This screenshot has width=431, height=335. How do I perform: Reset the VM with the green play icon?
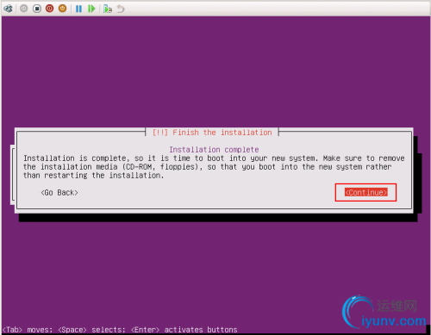[x=91, y=9]
